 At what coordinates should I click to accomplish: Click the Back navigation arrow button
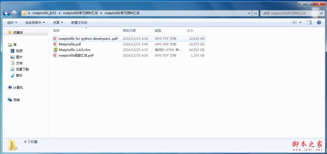[x=6, y=13]
